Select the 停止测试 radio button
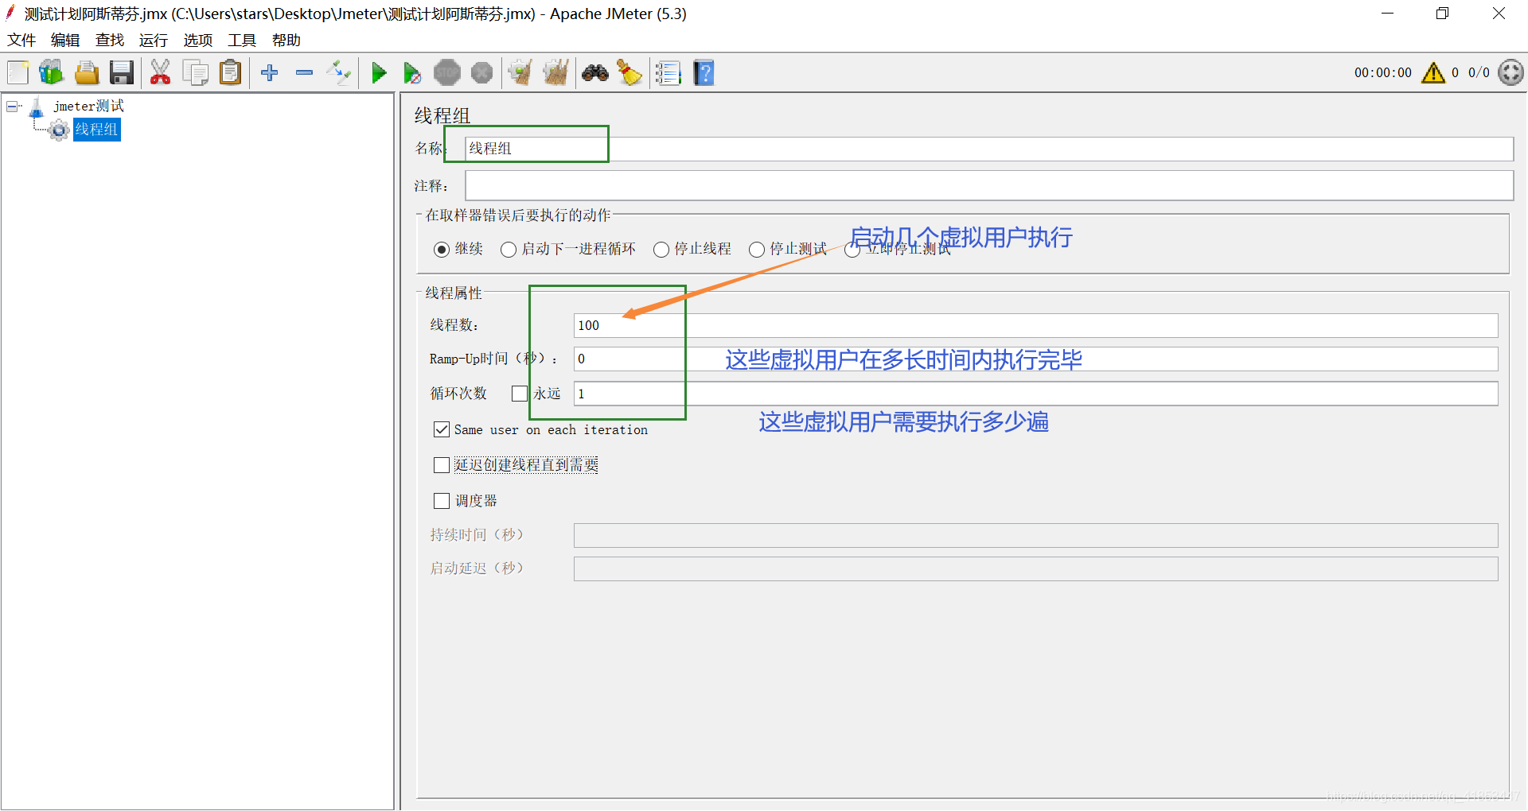Viewport: 1528px width, 811px height. click(757, 250)
